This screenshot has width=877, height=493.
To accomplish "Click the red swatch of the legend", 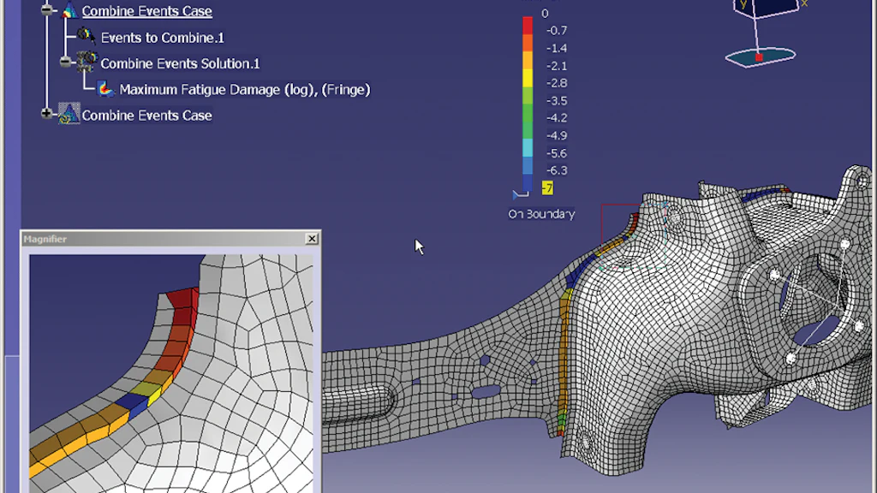I will [x=528, y=26].
